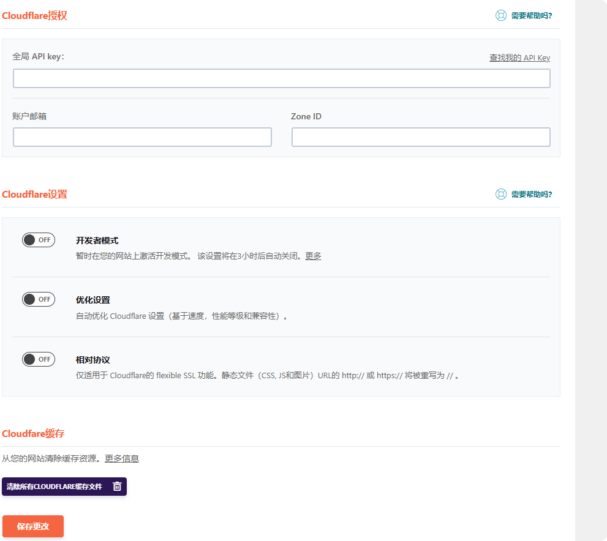Screen dimensions: 607x541
Task: Click the lifebuoy icon beside Cloudflare授权 heading
Action: click(501, 15)
